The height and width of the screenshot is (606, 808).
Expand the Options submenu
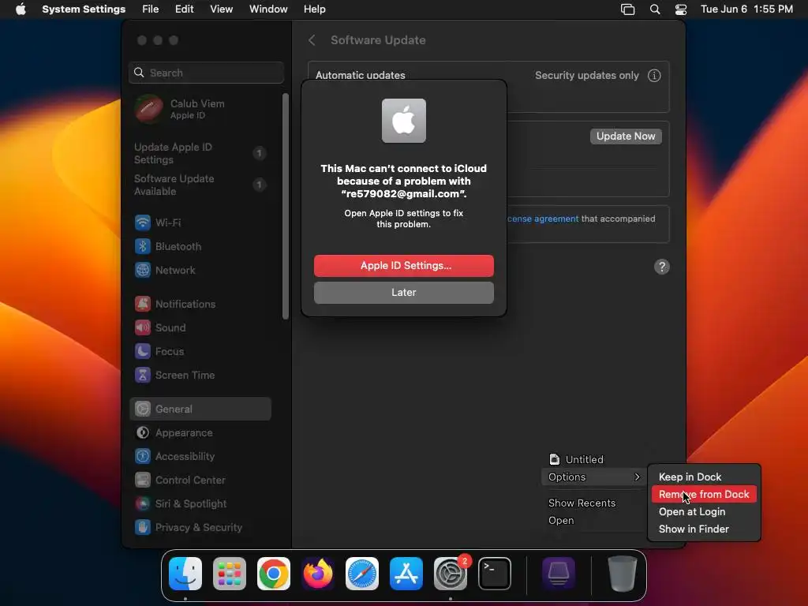(x=593, y=477)
